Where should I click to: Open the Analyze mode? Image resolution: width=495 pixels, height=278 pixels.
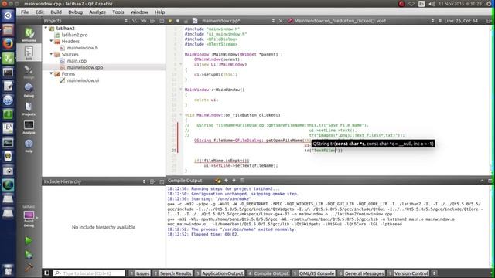pos(29,127)
